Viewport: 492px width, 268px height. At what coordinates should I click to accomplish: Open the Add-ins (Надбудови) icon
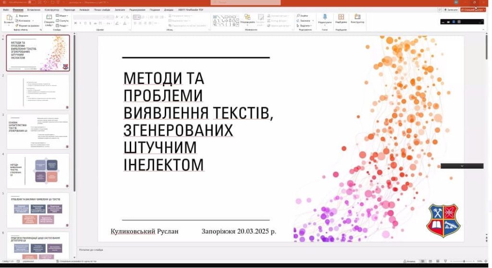click(341, 17)
